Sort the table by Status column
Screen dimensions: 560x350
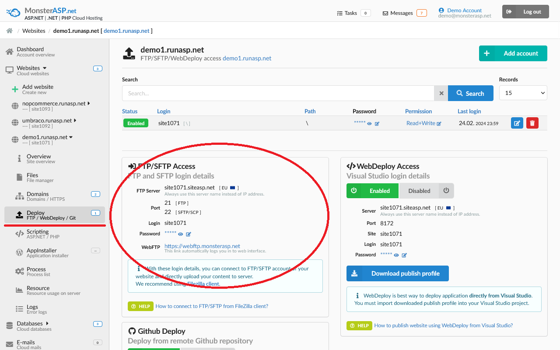click(x=129, y=112)
